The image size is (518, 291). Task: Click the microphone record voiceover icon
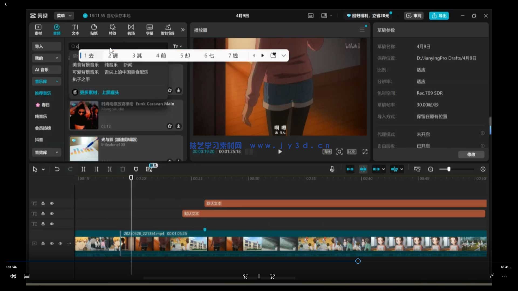point(332,169)
